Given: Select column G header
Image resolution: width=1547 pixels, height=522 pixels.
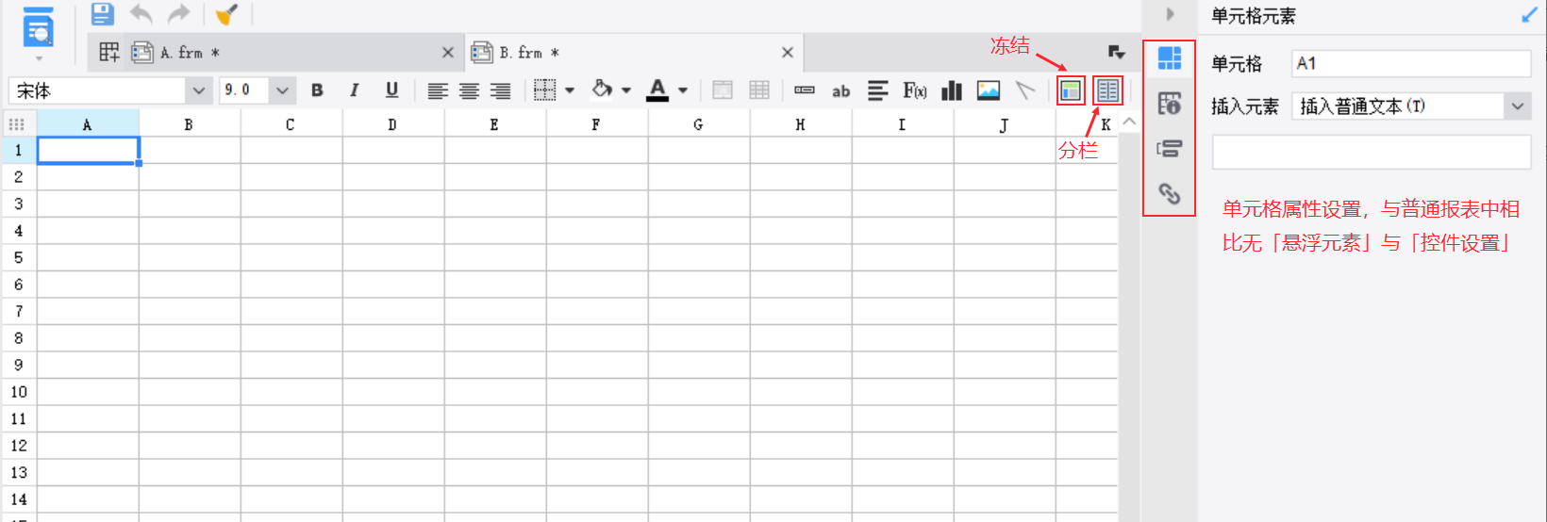Looking at the screenshot, I should coord(698,124).
